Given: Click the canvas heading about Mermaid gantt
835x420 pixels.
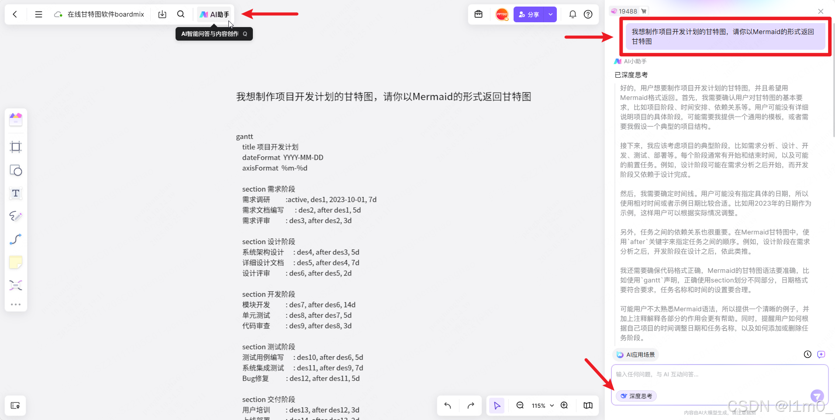Looking at the screenshot, I should click(383, 97).
